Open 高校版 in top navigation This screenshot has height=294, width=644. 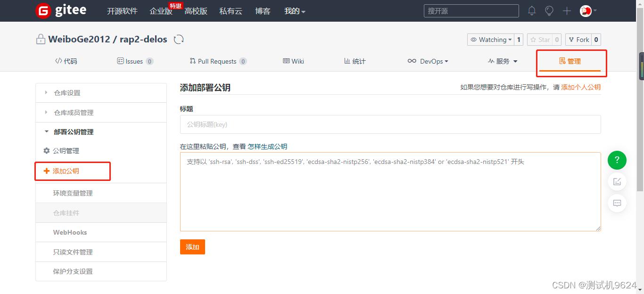coord(196,11)
